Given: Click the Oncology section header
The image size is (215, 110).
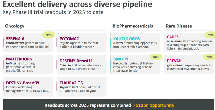Looking at the screenshot, I should point(15,26).
